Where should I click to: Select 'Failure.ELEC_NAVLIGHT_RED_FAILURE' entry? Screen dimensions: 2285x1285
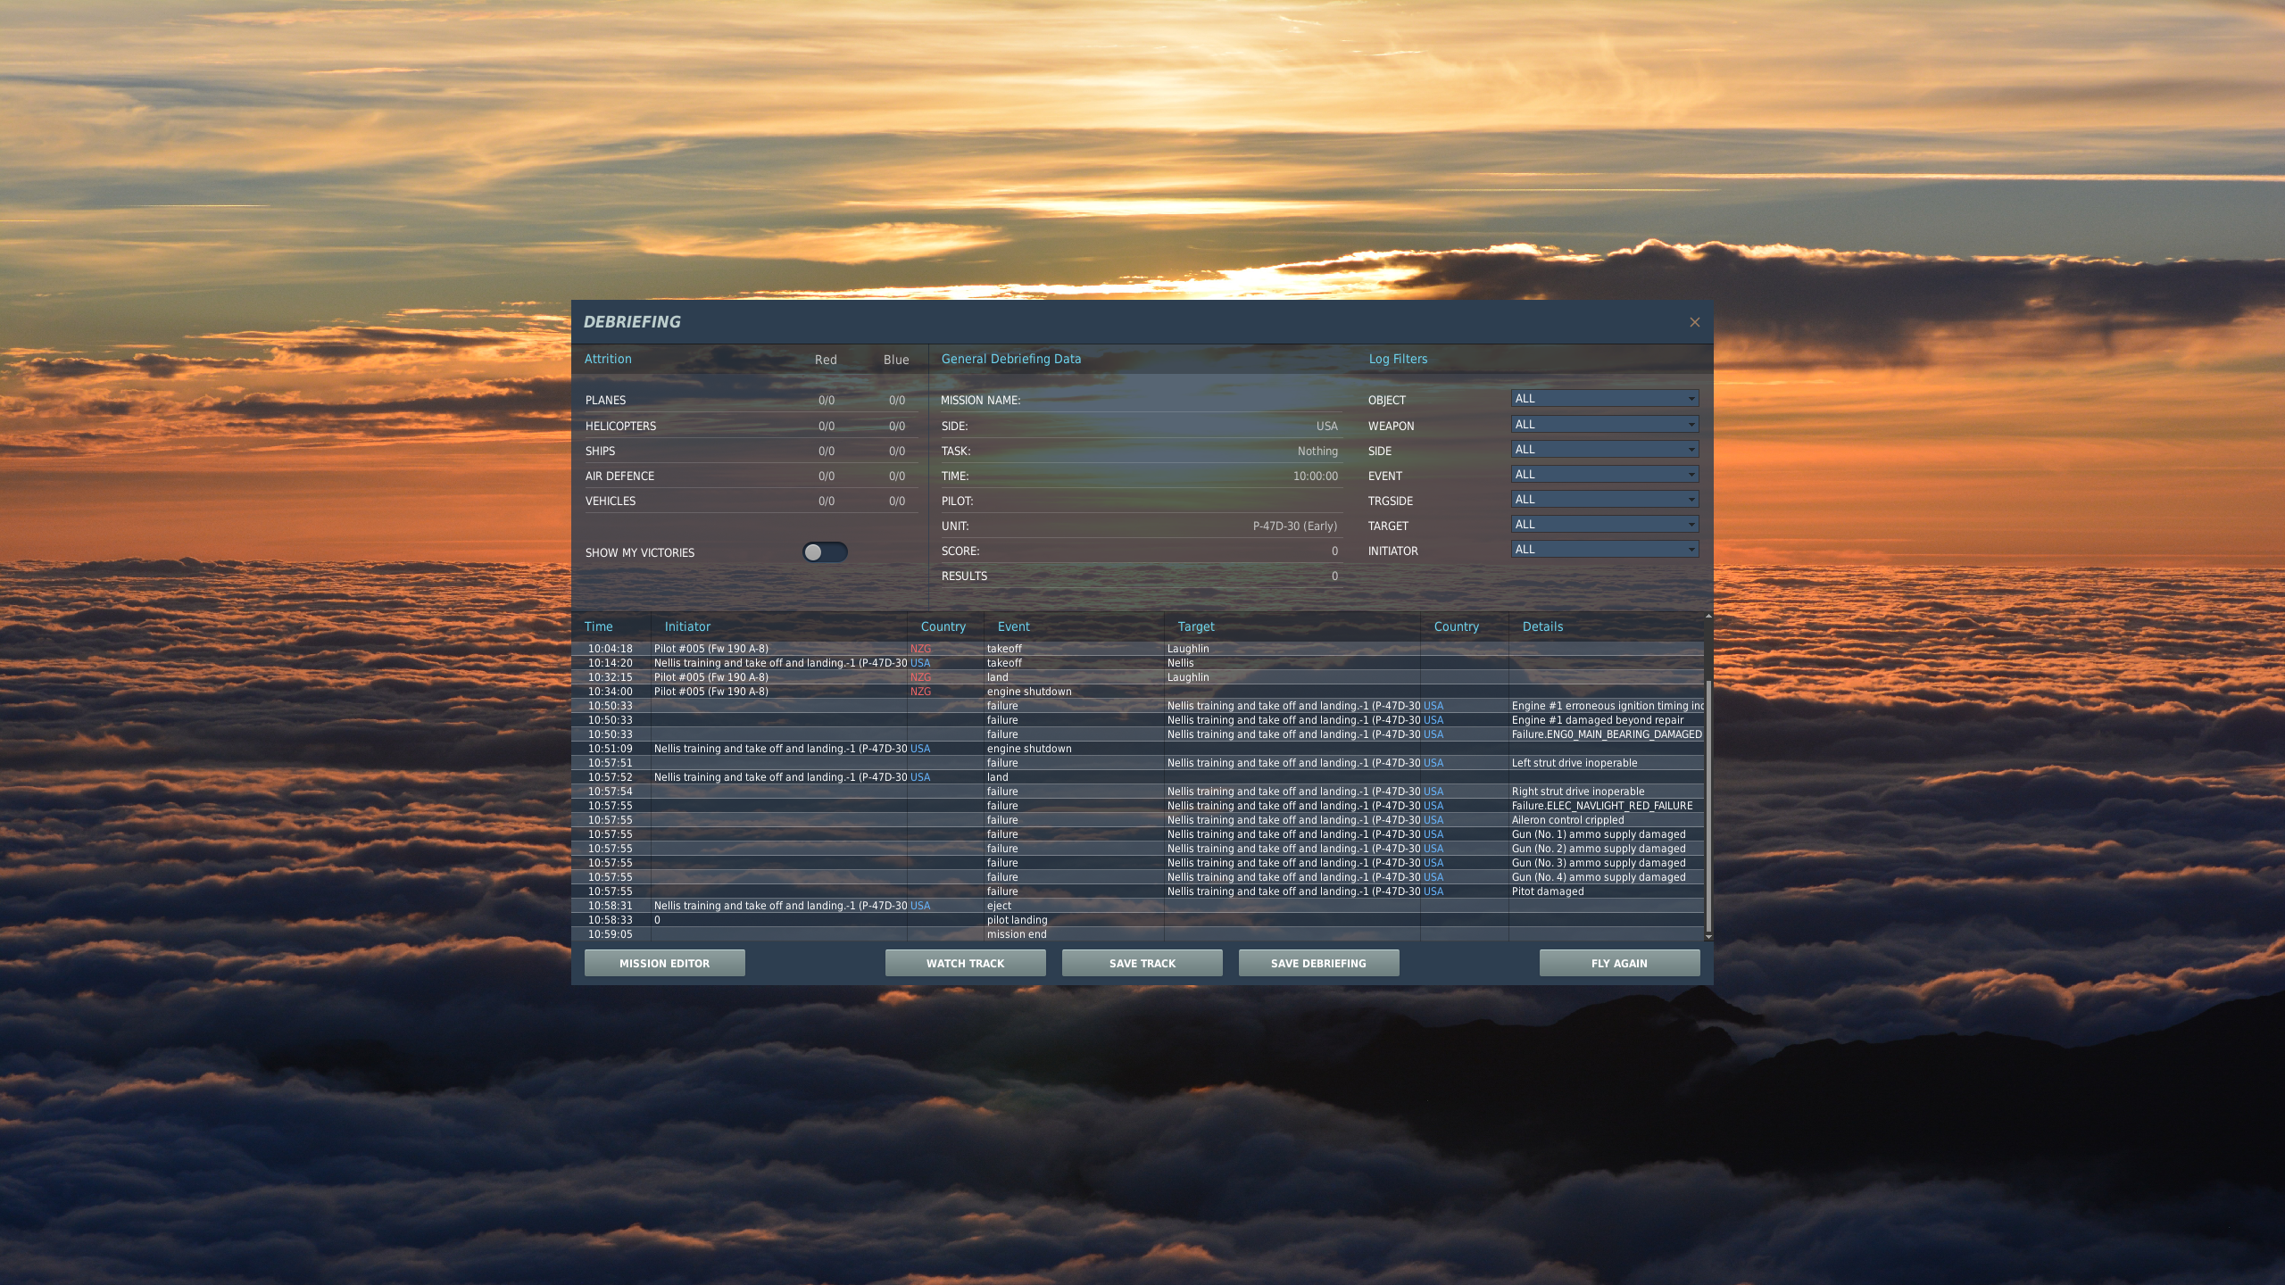1137,806
